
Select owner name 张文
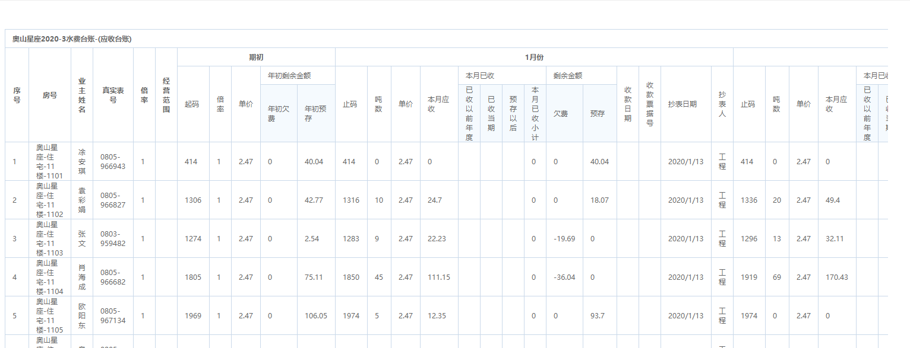[82, 238]
